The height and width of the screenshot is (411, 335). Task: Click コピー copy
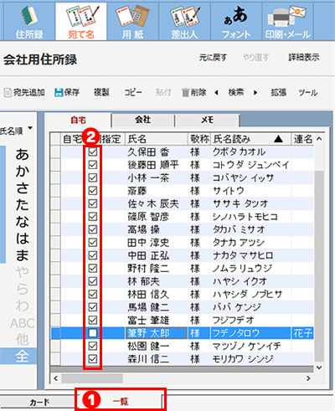click(133, 92)
